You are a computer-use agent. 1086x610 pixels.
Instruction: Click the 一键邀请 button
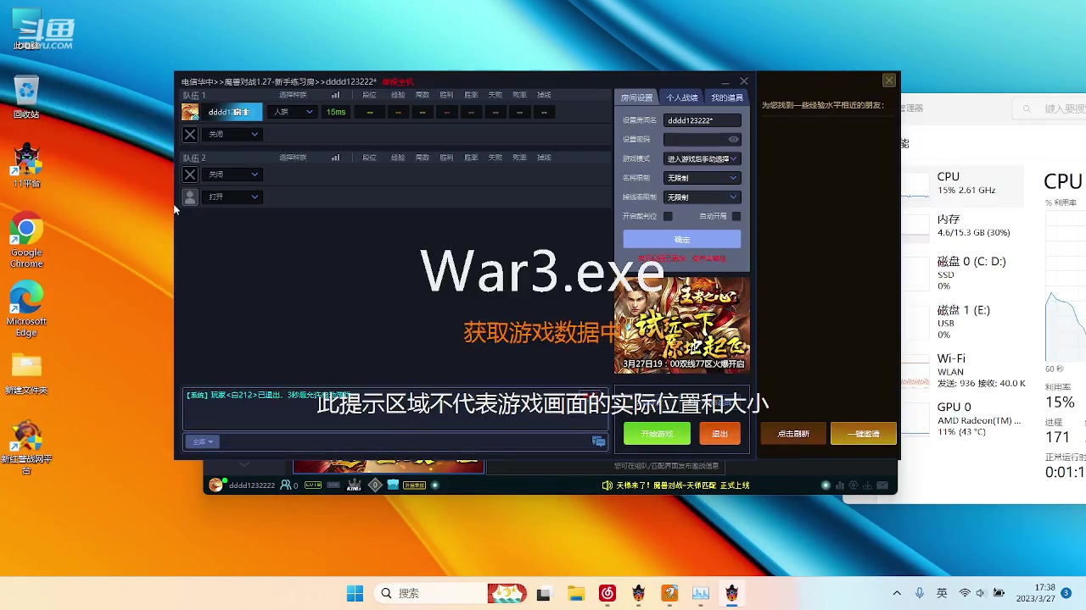863,434
